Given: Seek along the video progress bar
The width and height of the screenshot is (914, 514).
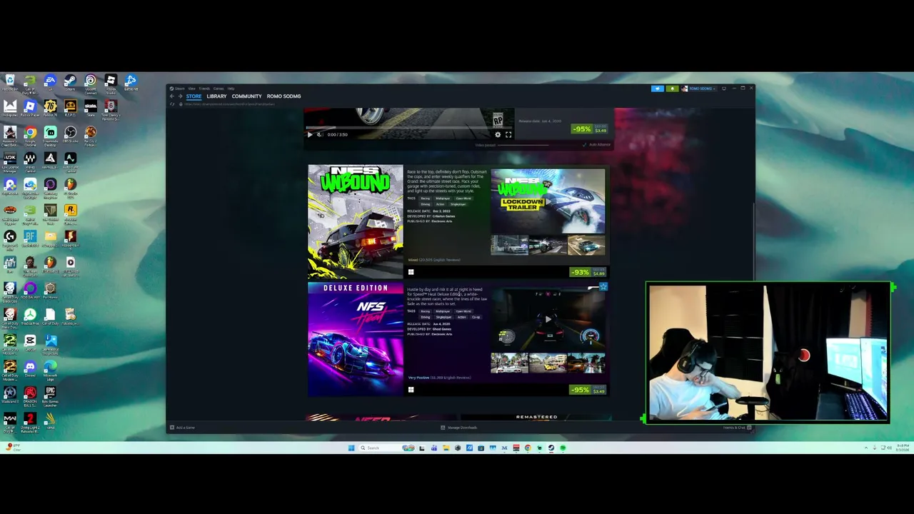Looking at the screenshot, I should click(408, 128).
